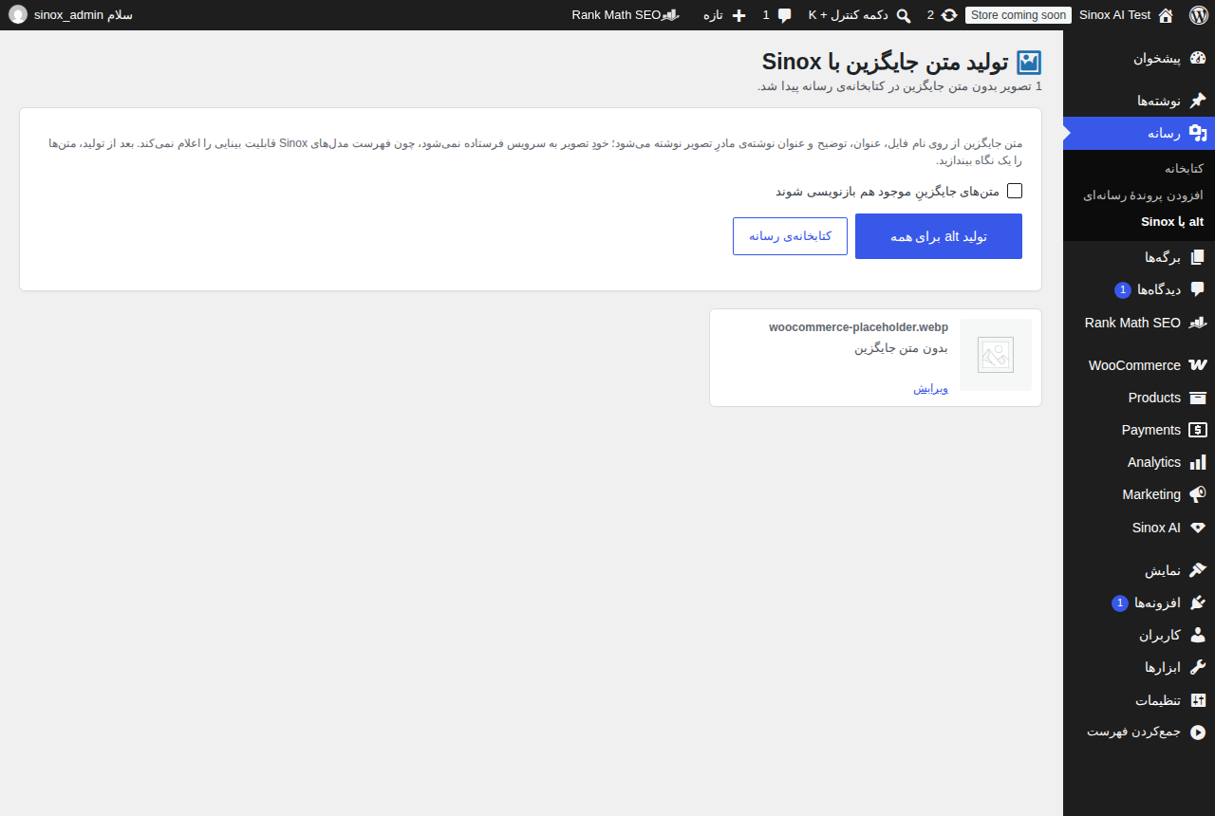Click سلام sinox_admin account text
The width and height of the screenshot is (1215, 816).
tap(84, 15)
